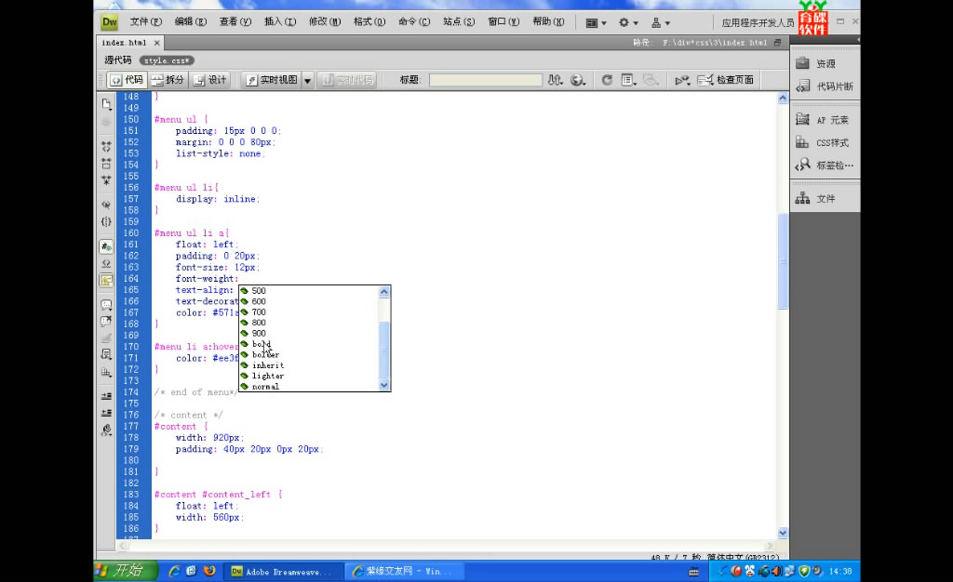
Task: Open the gear extensions dropdown
Action: (x=628, y=23)
